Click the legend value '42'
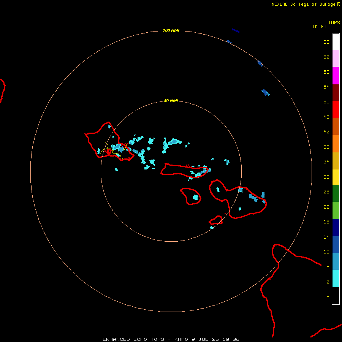The width and height of the screenshot is (342, 342). click(x=326, y=132)
